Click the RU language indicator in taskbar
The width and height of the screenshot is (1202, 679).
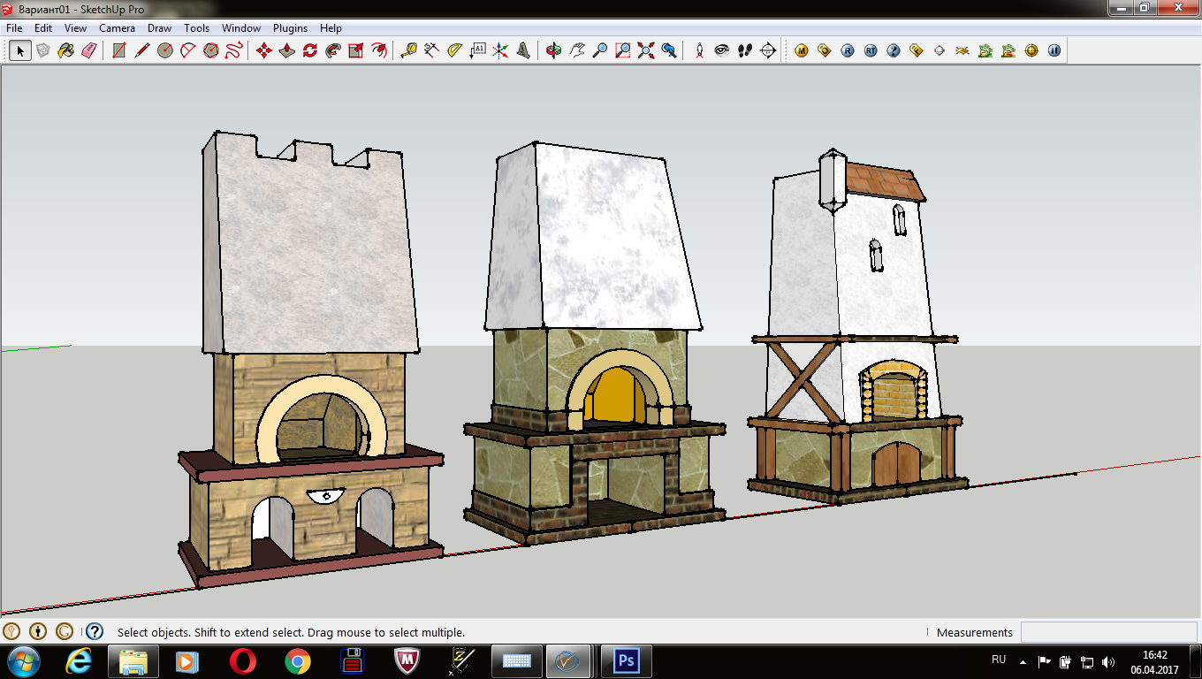coord(999,660)
